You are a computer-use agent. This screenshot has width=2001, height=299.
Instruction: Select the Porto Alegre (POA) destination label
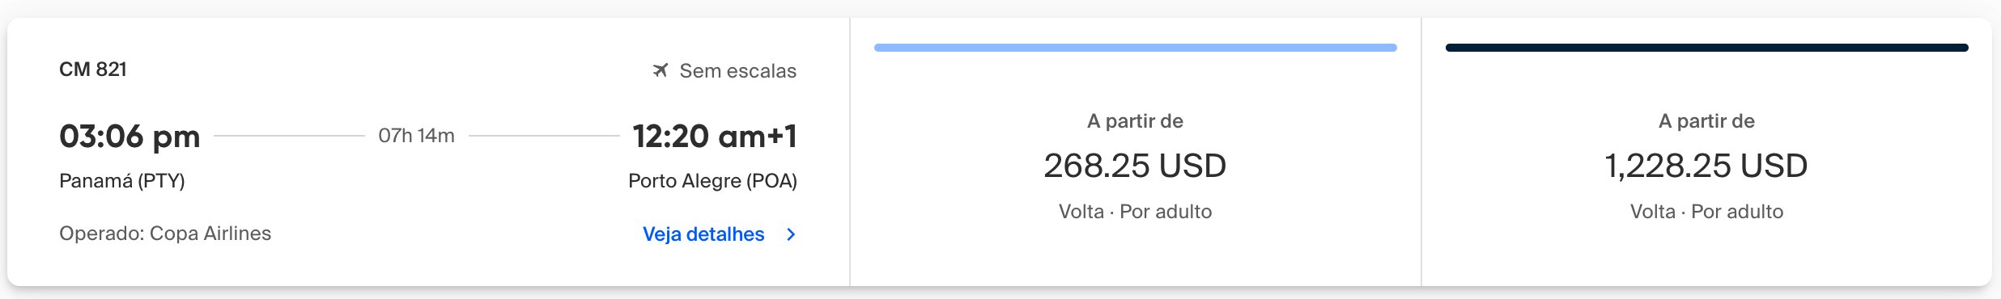tap(713, 181)
